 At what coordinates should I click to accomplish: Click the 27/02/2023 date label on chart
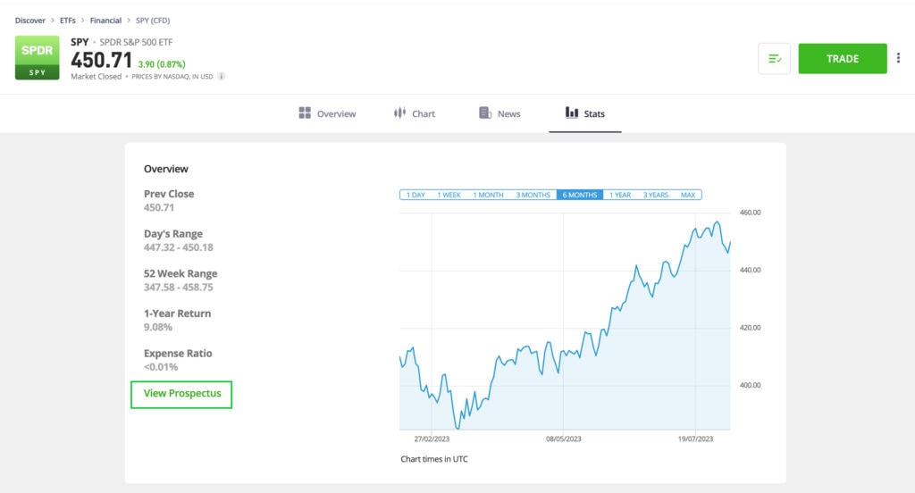[x=432, y=439]
